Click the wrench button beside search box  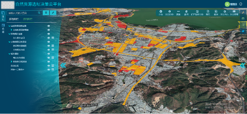pyautogui.click(x=53, y=13)
